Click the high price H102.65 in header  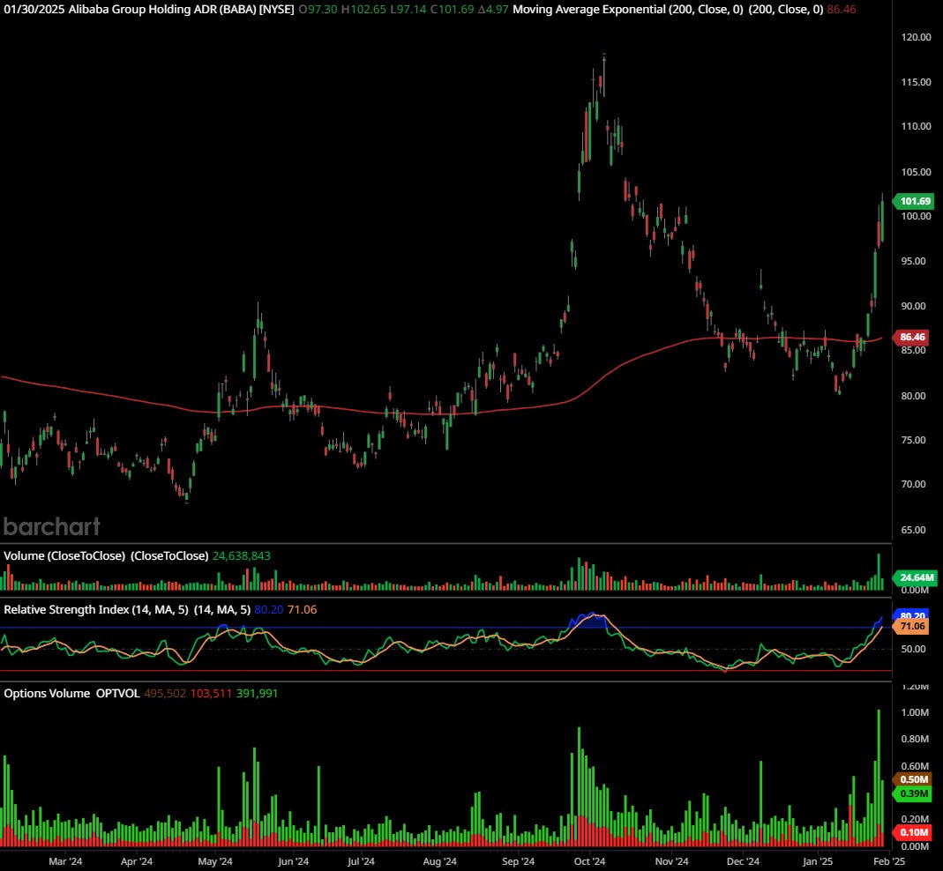[x=363, y=10]
